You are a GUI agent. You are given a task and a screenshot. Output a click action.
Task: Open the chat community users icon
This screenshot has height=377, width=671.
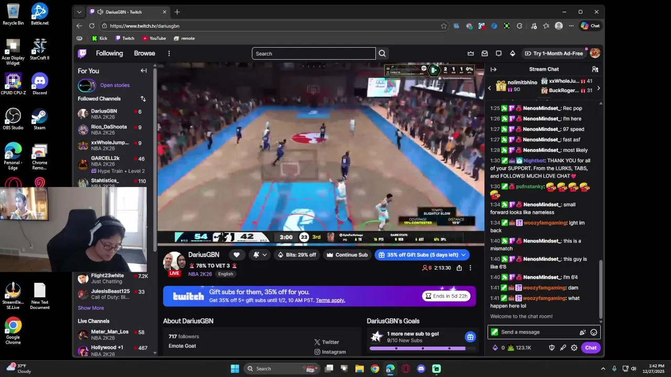click(595, 69)
